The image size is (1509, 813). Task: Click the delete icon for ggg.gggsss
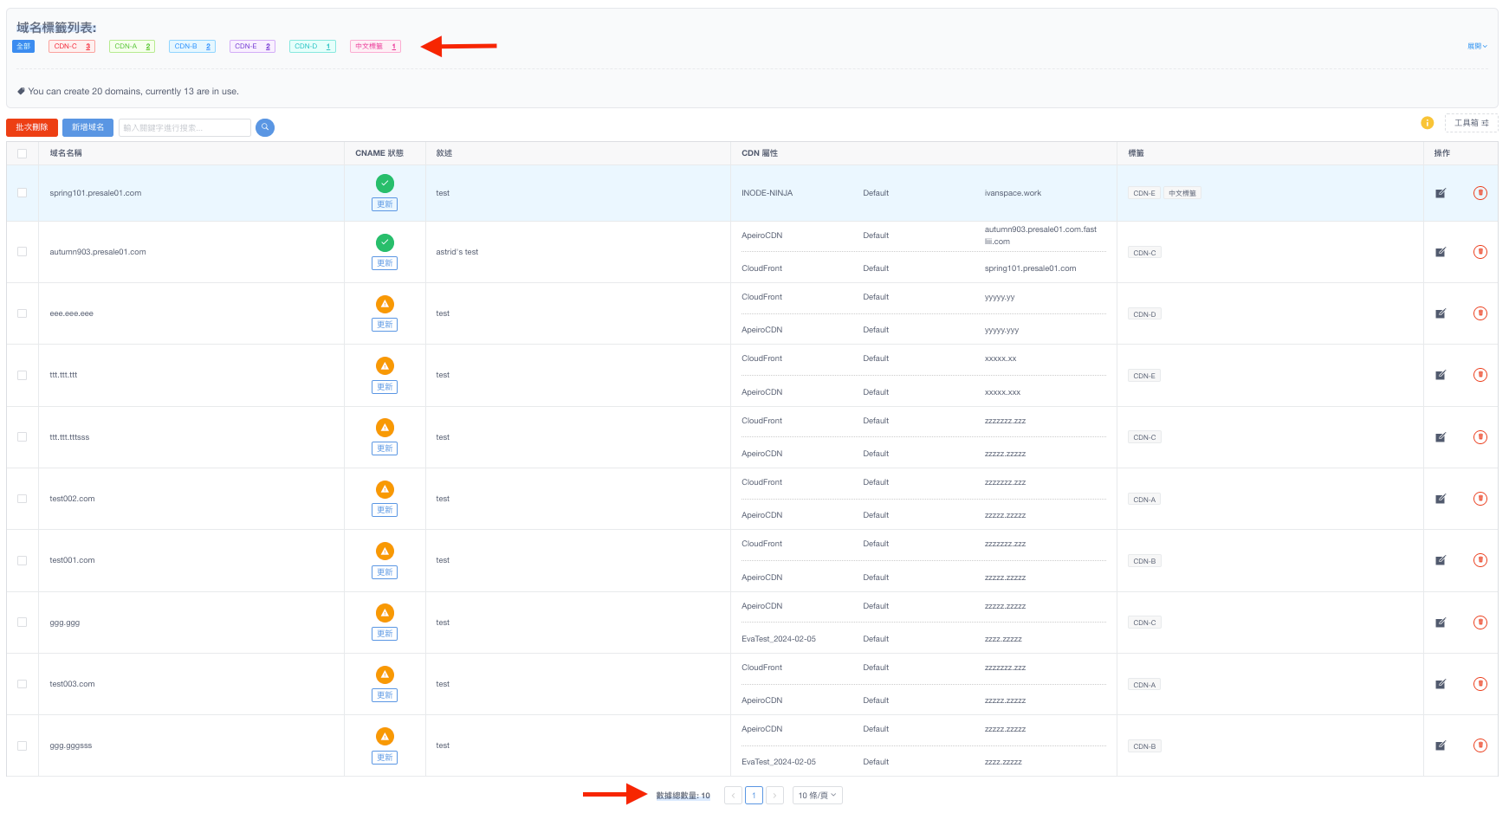pos(1480,745)
